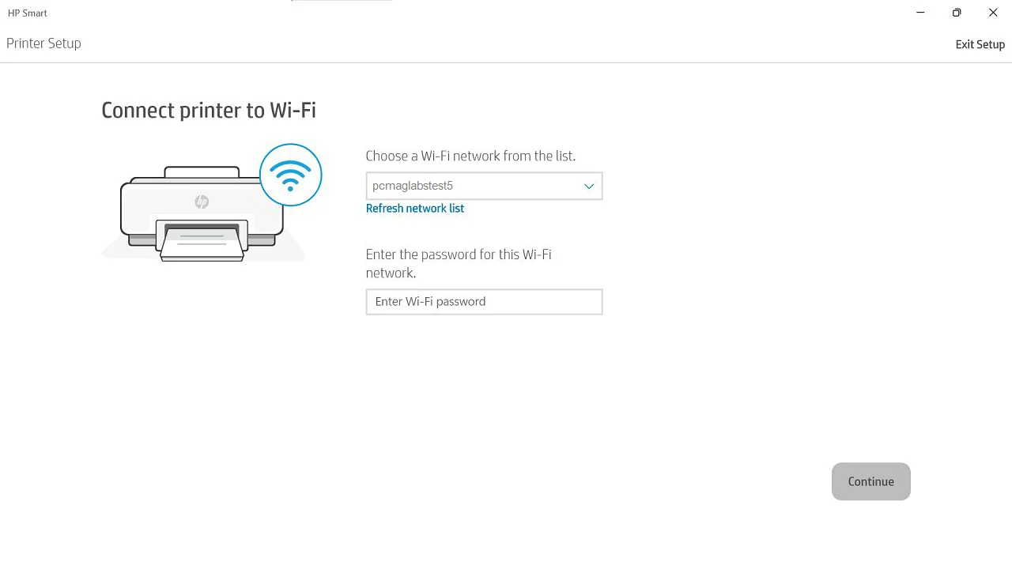Close the HP Smart window
This screenshot has height=569, width=1012.
coord(993,13)
